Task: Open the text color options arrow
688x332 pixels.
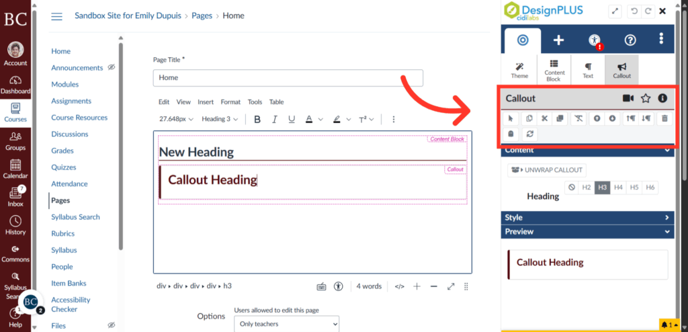Action: 320,119
